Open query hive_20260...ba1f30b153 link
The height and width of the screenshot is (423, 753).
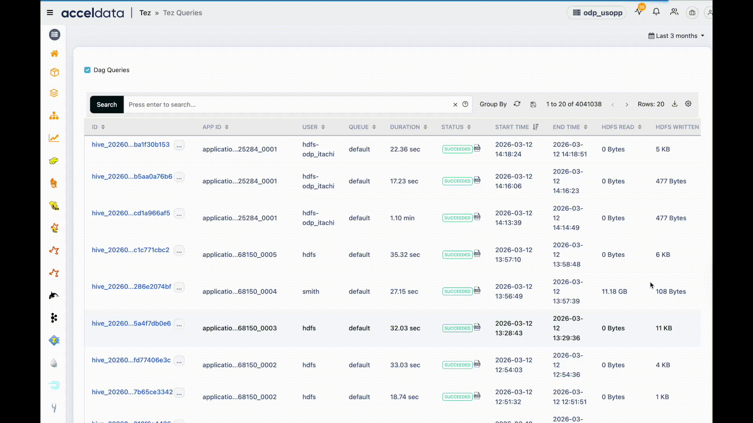131,145
